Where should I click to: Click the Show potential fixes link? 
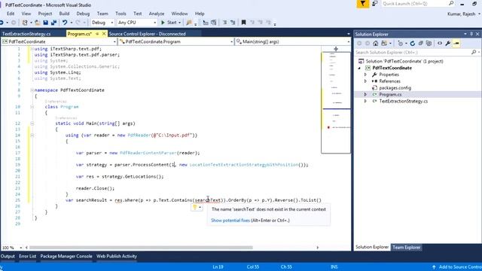(230, 221)
